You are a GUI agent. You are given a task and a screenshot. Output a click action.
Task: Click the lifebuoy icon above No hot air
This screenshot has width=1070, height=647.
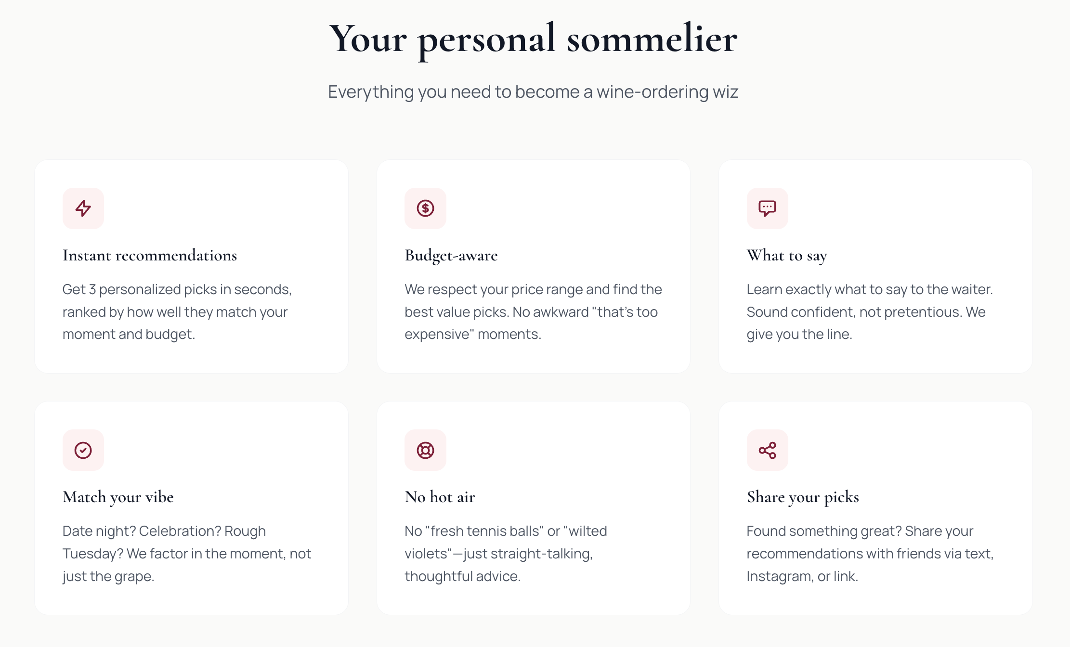pos(425,450)
